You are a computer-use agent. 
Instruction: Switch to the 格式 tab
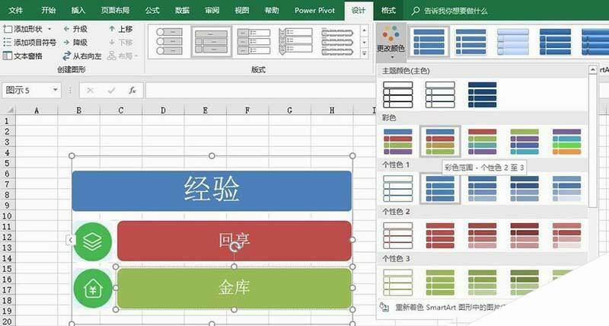point(388,11)
